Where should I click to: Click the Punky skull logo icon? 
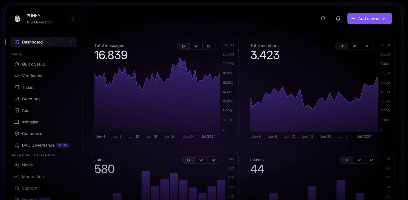[x=17, y=19]
